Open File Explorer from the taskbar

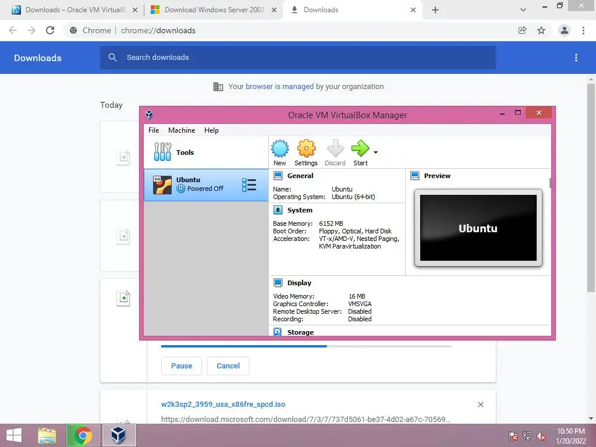[47, 435]
